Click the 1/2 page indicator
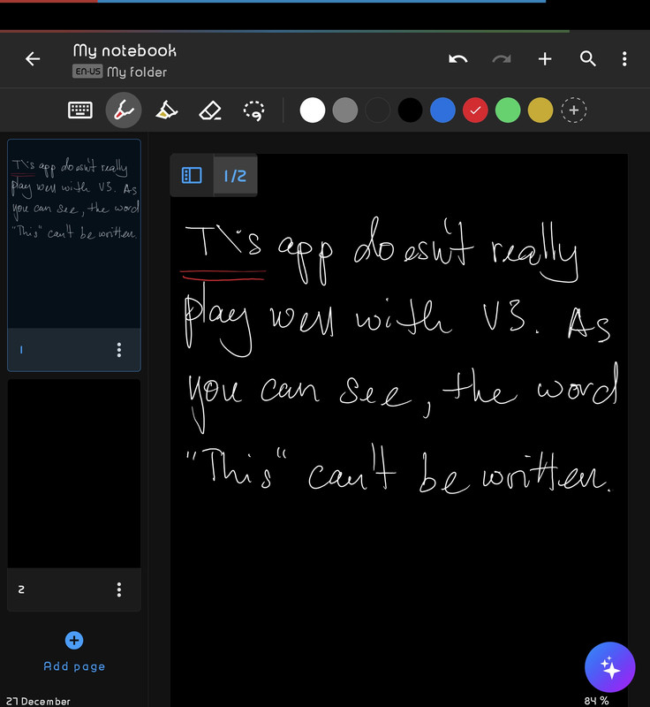 [x=235, y=175]
